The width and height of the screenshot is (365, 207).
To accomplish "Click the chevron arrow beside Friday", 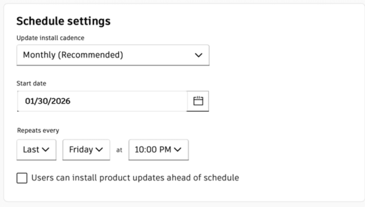I will click(x=100, y=150).
